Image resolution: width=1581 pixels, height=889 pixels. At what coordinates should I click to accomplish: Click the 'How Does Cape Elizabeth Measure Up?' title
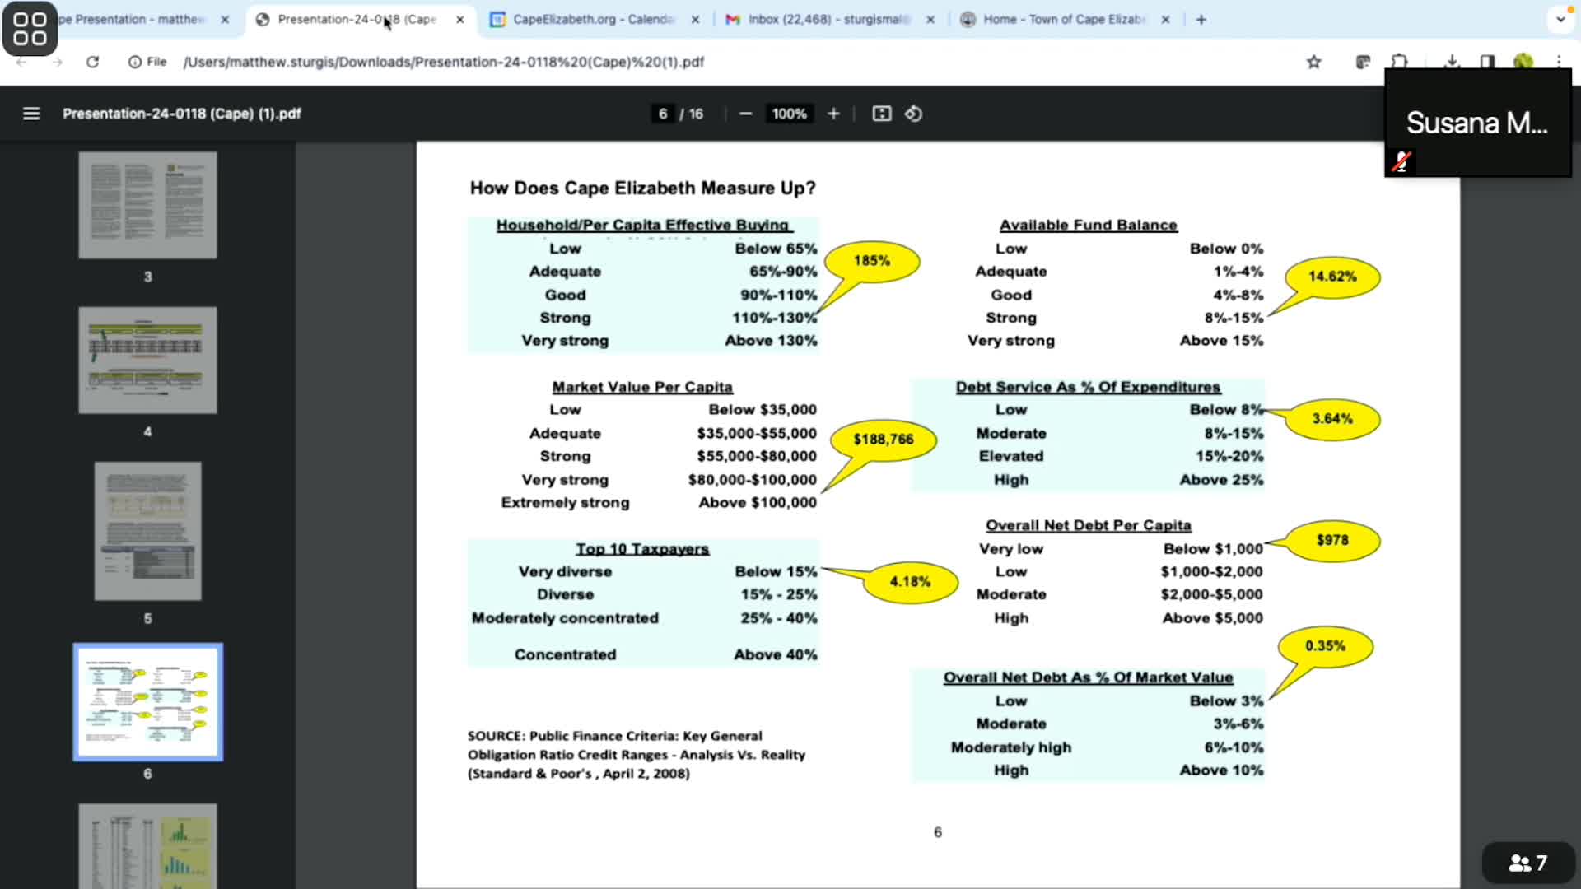pos(642,189)
